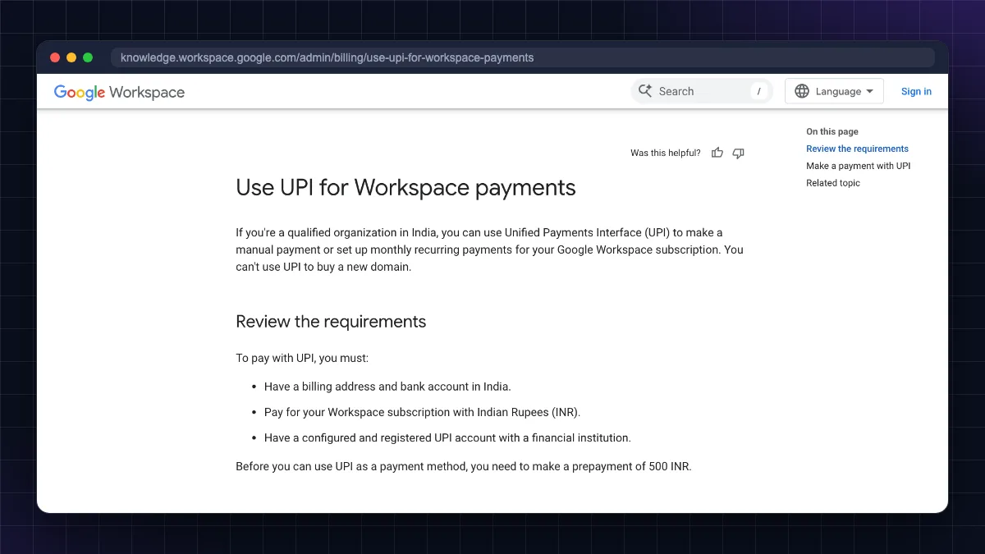Viewport: 985px width, 554px height.
Task: Click the 'Review the requirements' section heading
Action: coord(331,322)
